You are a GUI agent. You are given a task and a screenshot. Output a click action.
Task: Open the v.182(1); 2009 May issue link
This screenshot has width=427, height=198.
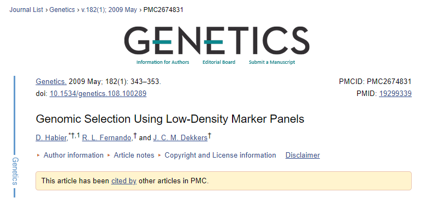pyautogui.click(x=109, y=10)
